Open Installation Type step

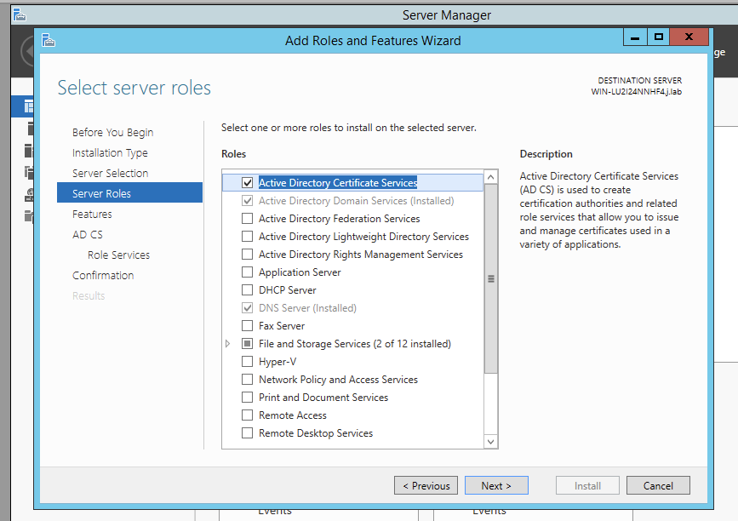pyautogui.click(x=110, y=153)
